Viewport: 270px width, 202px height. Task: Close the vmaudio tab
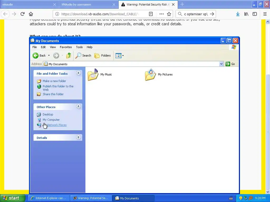click(x=54, y=4)
